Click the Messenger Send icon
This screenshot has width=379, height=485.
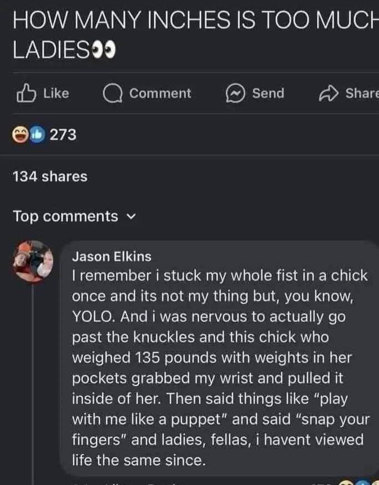click(x=236, y=93)
